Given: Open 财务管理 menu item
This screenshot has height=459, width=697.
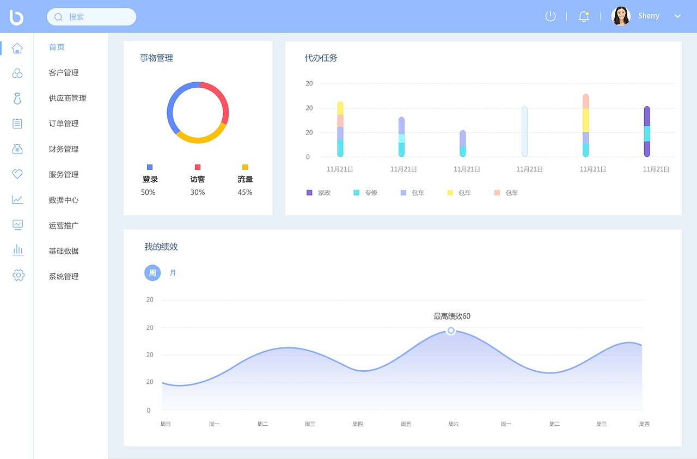Looking at the screenshot, I should [64, 149].
